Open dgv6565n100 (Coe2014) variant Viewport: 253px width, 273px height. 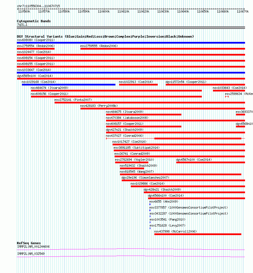35,76
